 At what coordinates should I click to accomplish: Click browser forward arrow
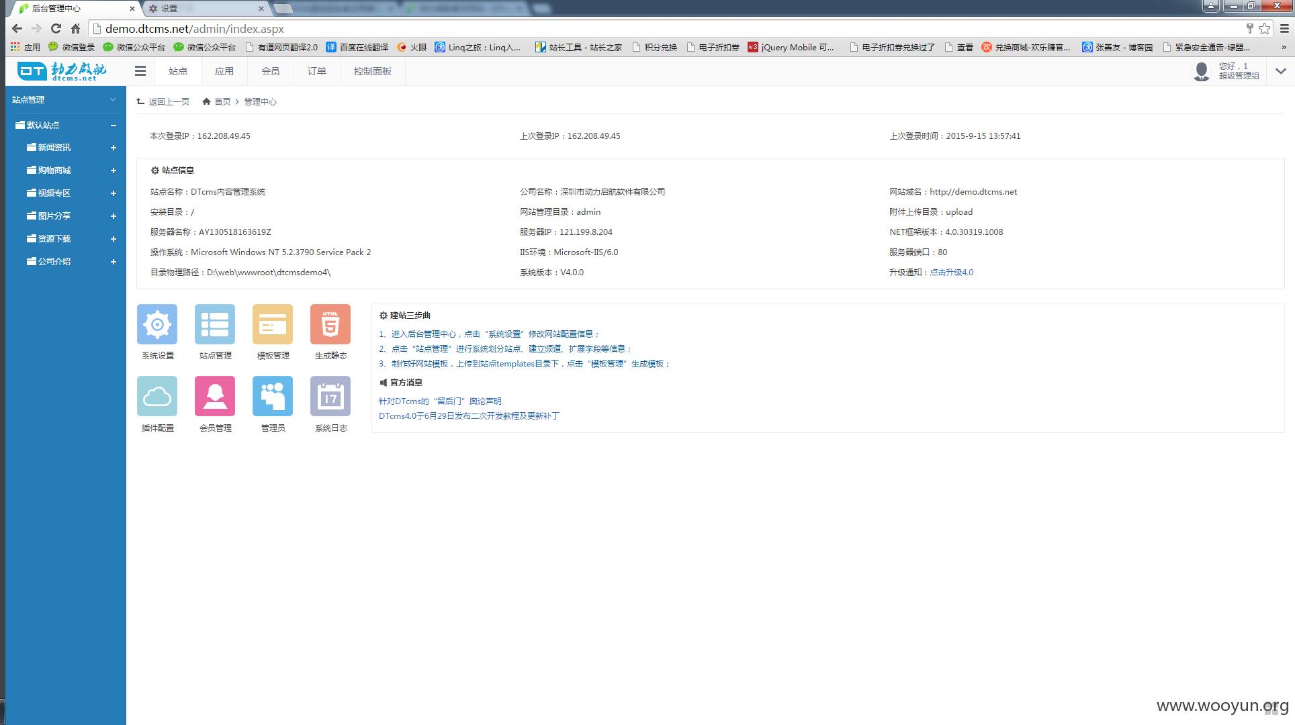(x=37, y=29)
